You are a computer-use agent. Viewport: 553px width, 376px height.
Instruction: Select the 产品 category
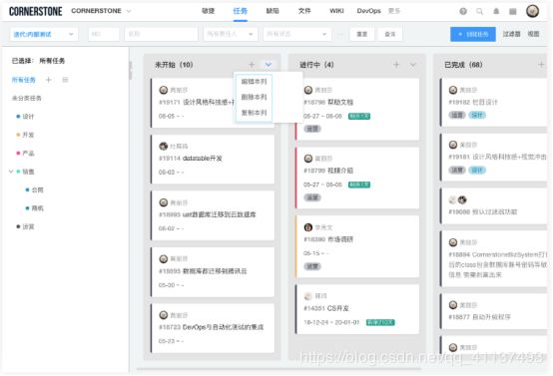point(28,153)
